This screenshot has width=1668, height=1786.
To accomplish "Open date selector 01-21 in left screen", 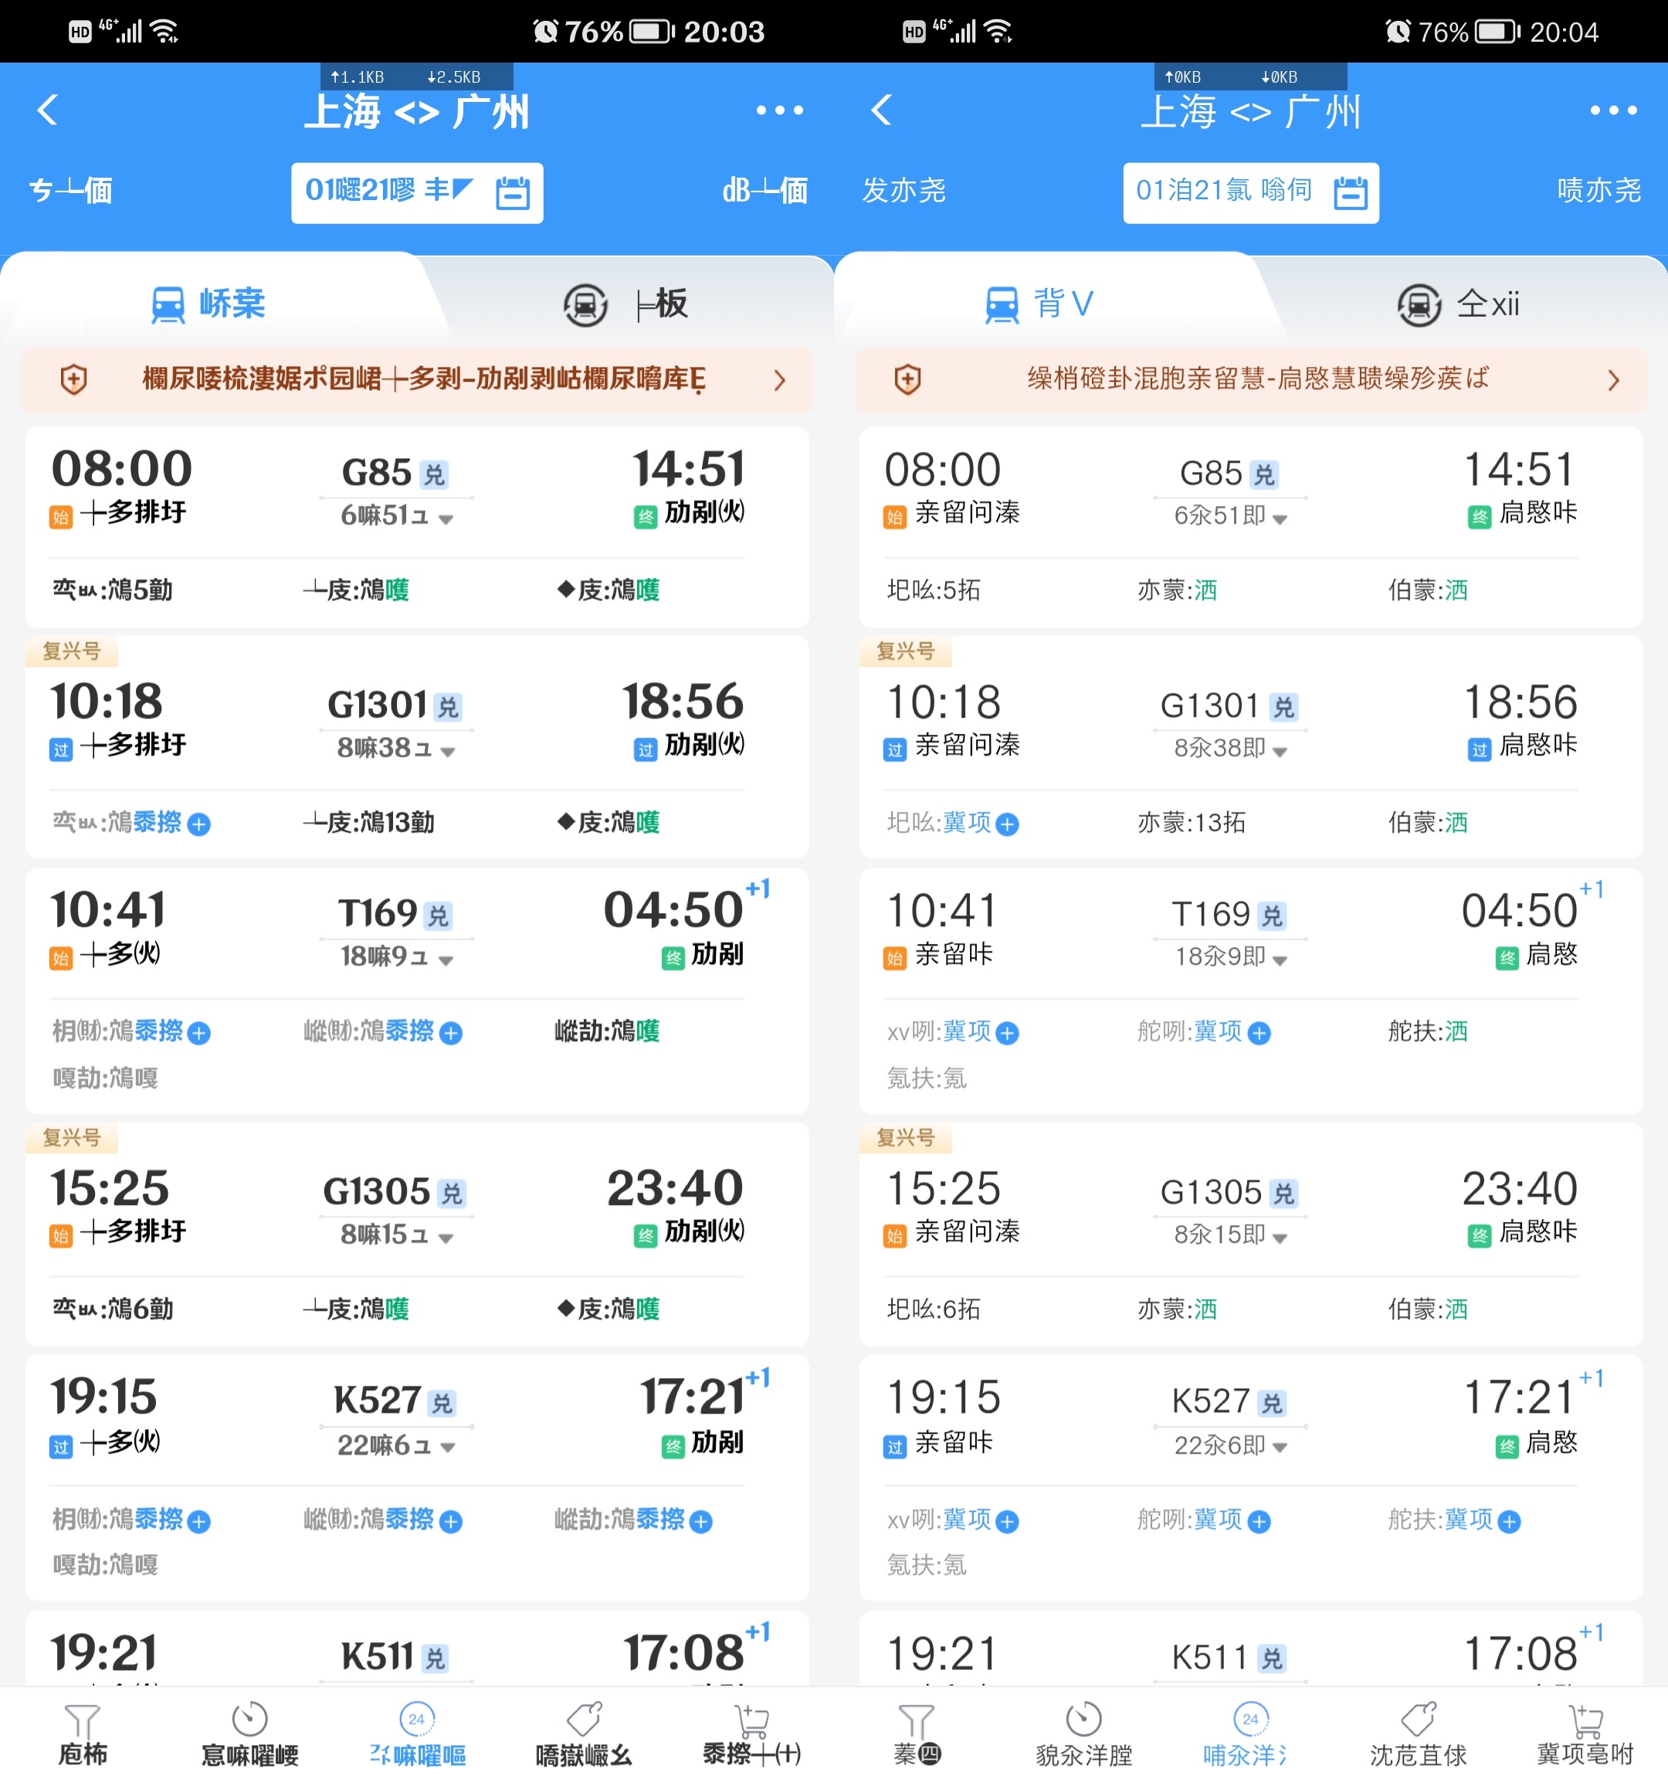I will click(x=417, y=192).
